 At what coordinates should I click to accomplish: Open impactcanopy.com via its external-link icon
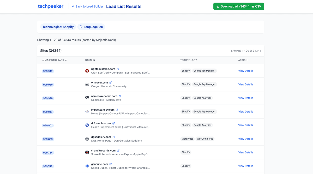coord(117,110)
